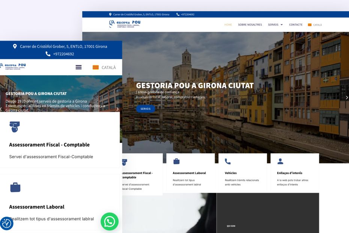Viewport: 349px width, 233px height.
Task: Open the Català language selector in desktop nav
Action: pos(315,25)
